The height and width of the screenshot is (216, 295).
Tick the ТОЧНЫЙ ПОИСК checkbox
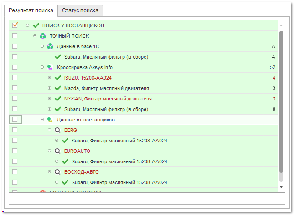15,35
